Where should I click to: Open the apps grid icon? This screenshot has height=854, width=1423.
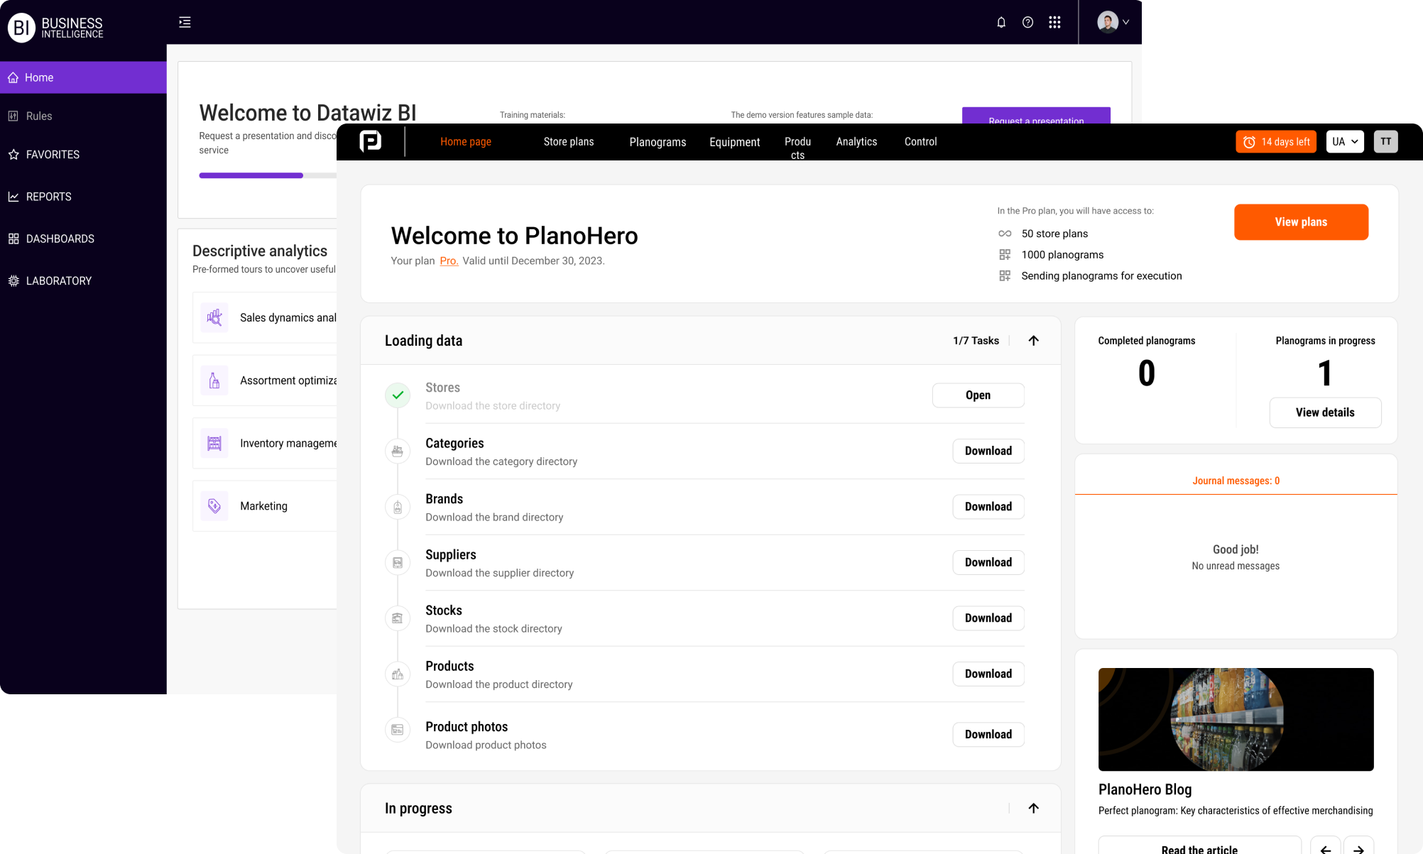click(1054, 22)
